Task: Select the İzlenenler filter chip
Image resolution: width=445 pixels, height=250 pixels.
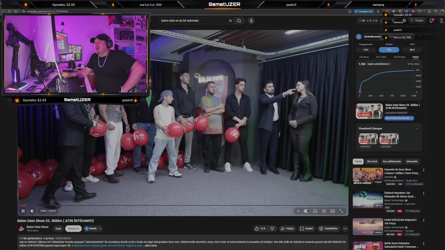Action: point(412,161)
